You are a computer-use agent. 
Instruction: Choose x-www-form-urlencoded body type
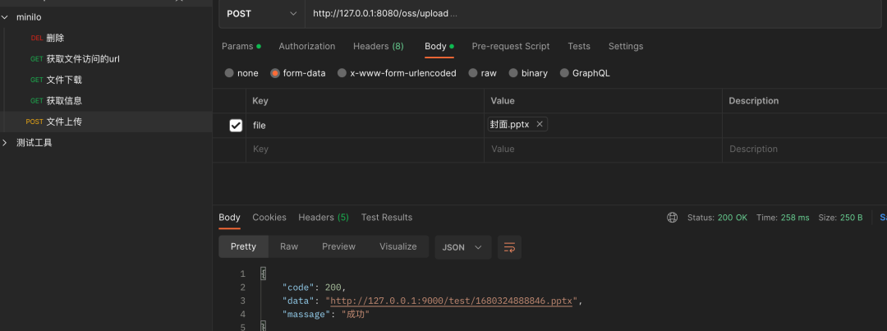point(342,73)
